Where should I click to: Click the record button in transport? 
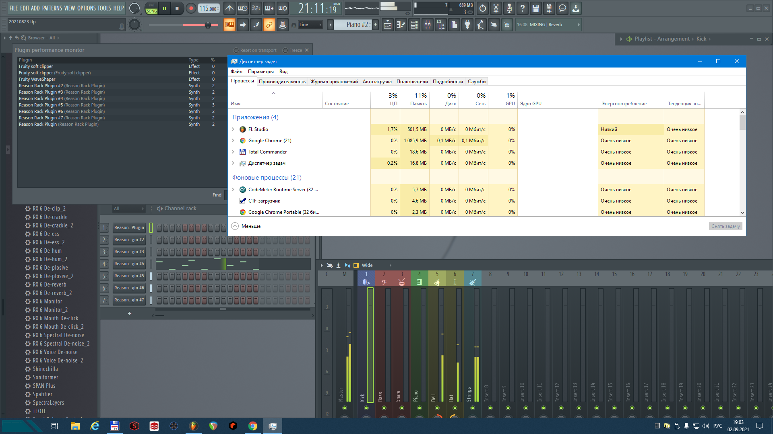point(191,8)
